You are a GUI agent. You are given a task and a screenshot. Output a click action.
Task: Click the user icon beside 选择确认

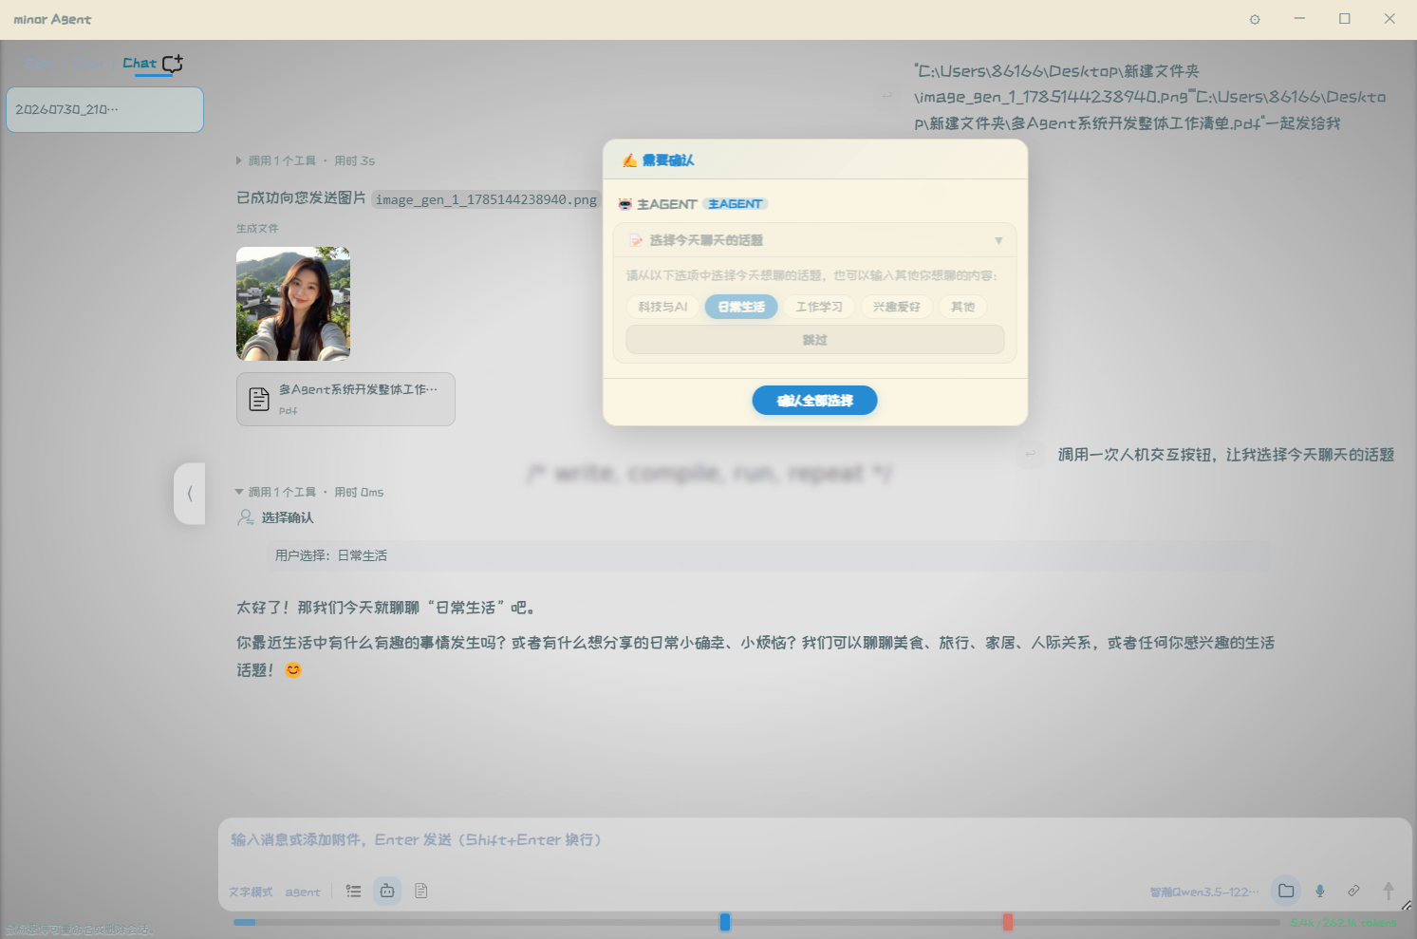pyautogui.click(x=245, y=517)
